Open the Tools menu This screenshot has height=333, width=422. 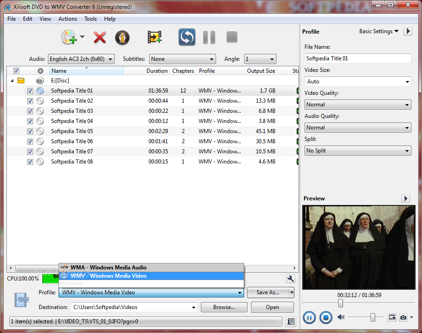[90, 19]
